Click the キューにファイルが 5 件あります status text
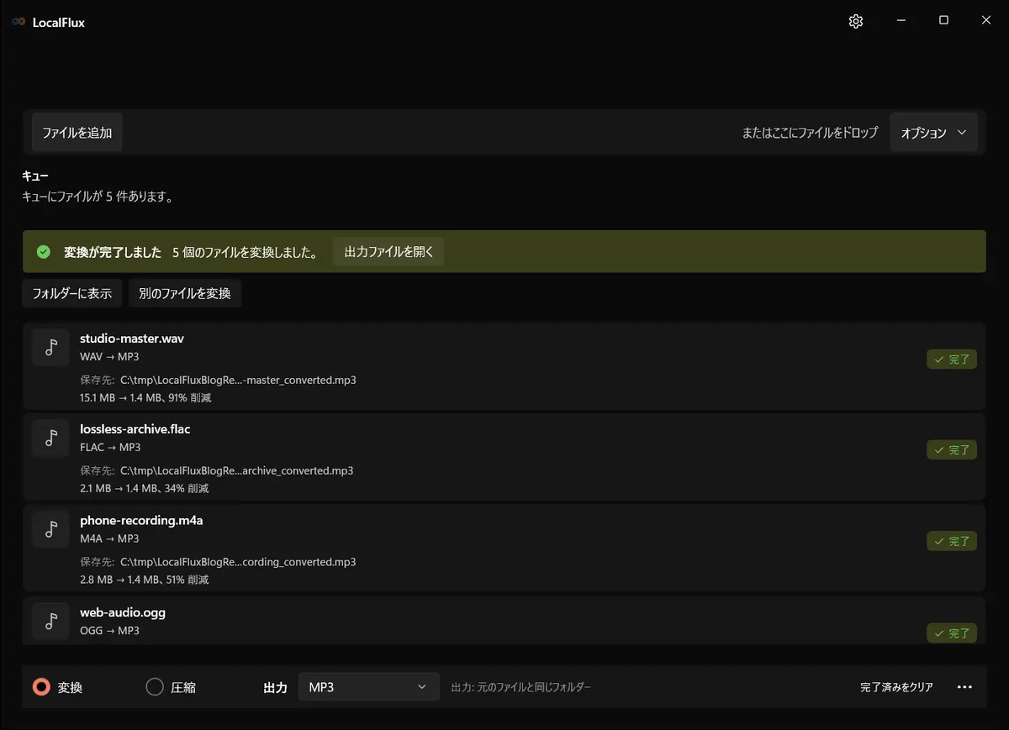Viewport: 1009px width, 730px height. 98,197
